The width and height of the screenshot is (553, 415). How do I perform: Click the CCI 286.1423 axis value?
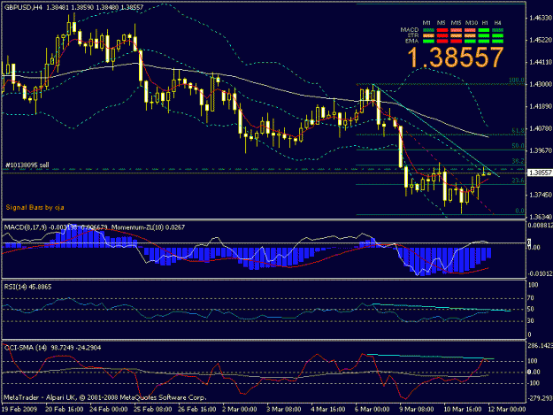click(x=540, y=346)
